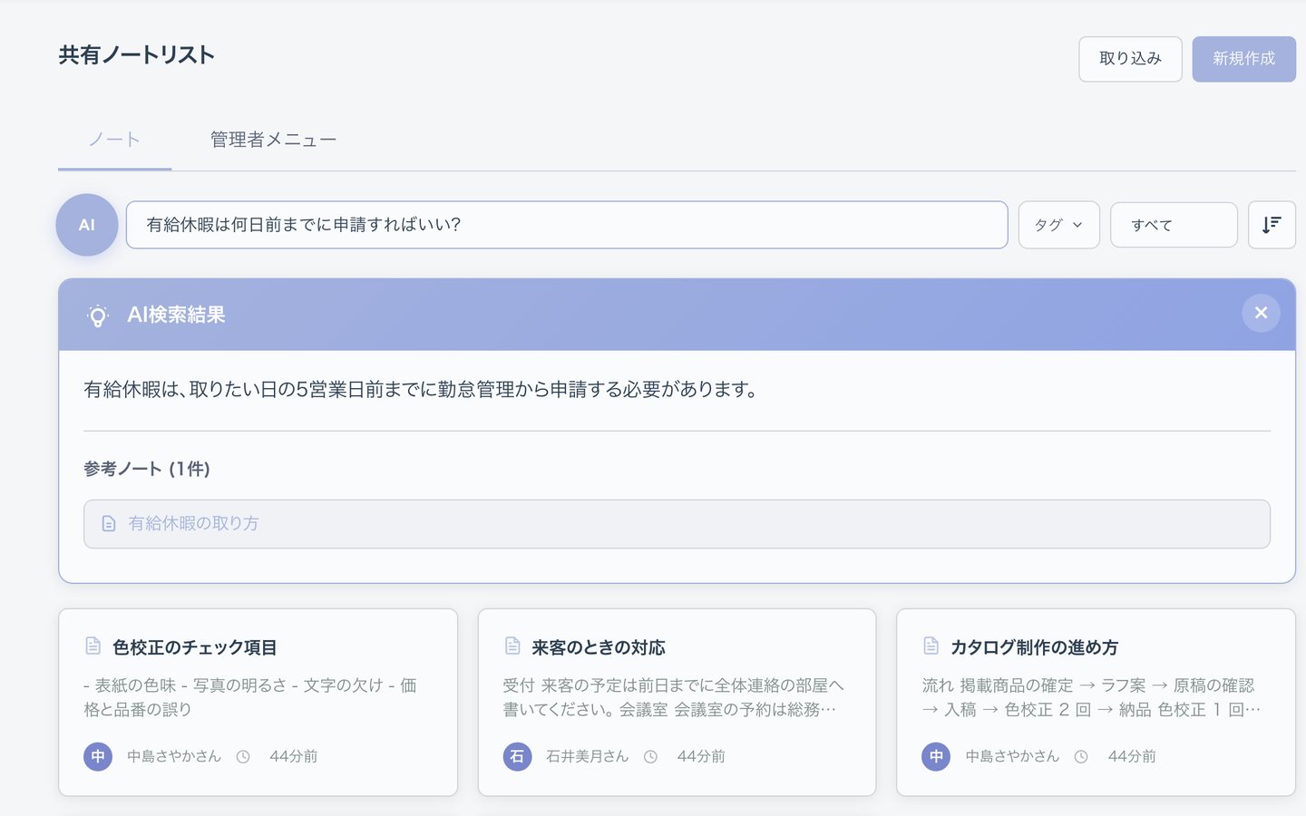Click the sort order icon button

pos(1272,225)
